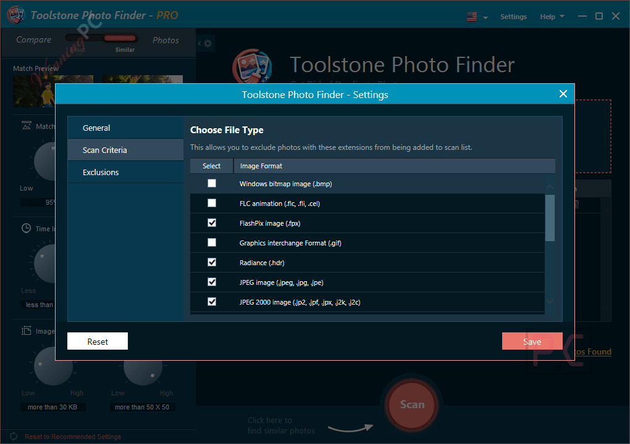630x444 pixels.
Task: Click the Reset to Recommended refresh icon
Action: 14,437
